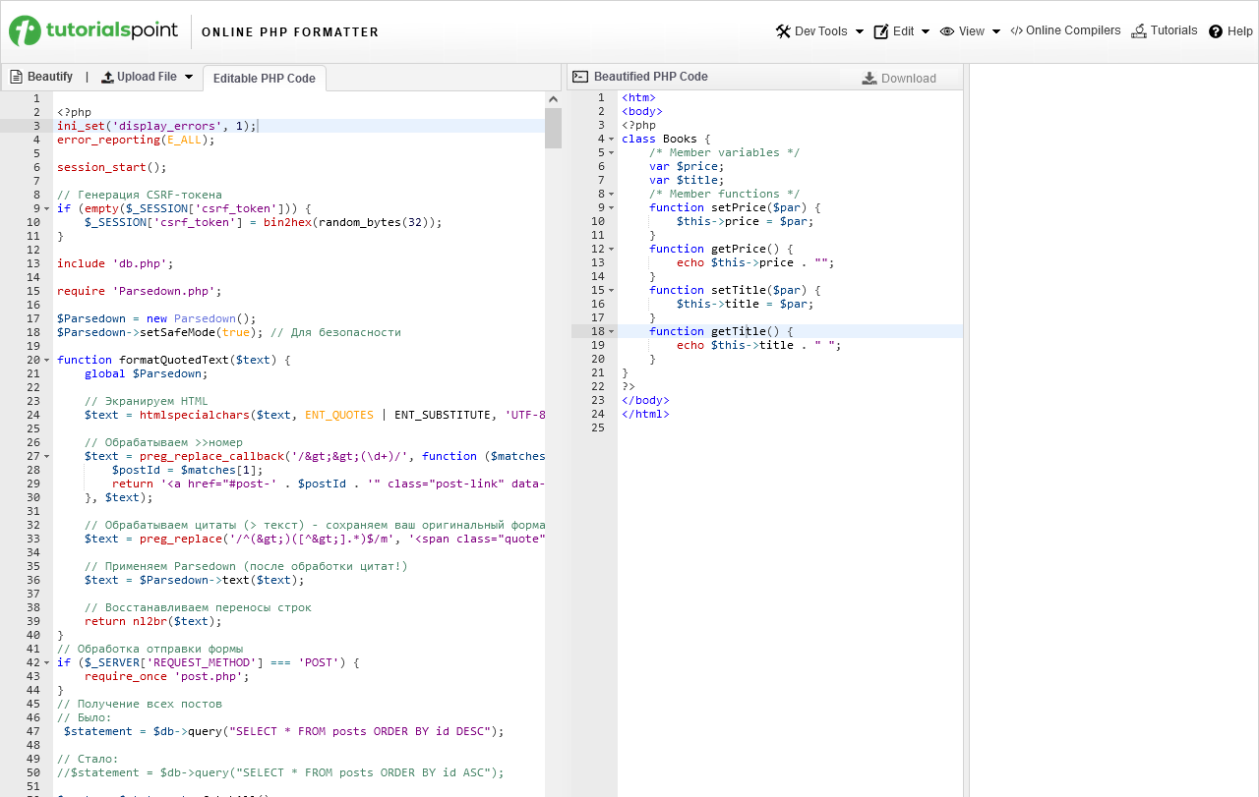Click the Online Compilers code icon

1017,30
